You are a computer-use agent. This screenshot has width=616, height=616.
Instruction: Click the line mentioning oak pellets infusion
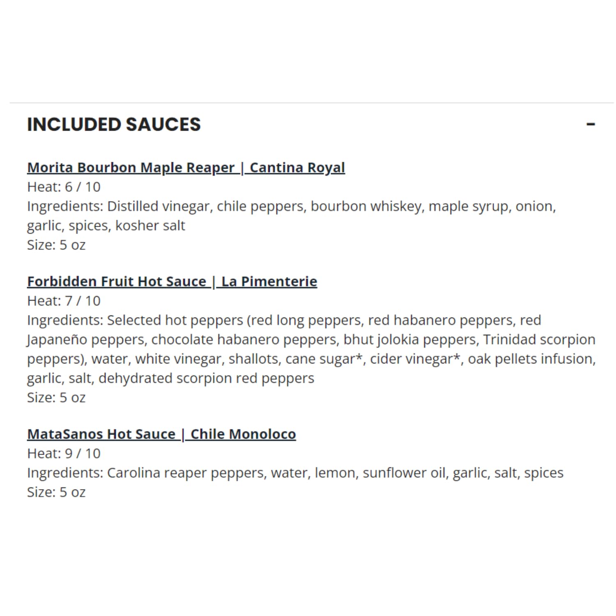[311, 359]
